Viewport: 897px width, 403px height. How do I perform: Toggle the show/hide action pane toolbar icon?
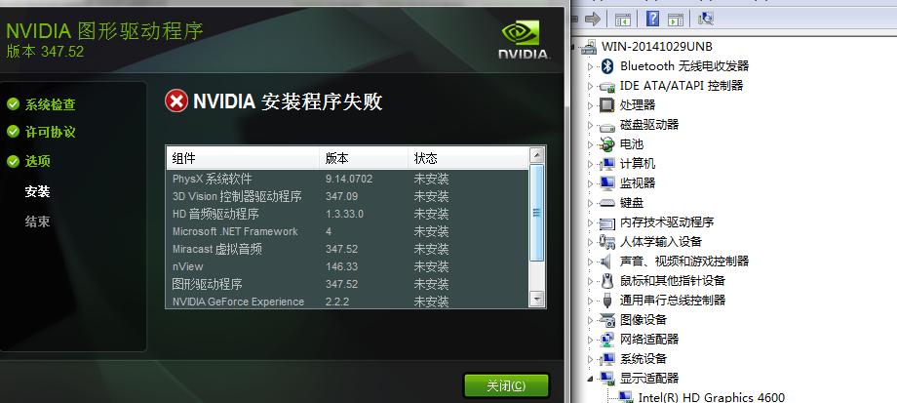[x=676, y=19]
